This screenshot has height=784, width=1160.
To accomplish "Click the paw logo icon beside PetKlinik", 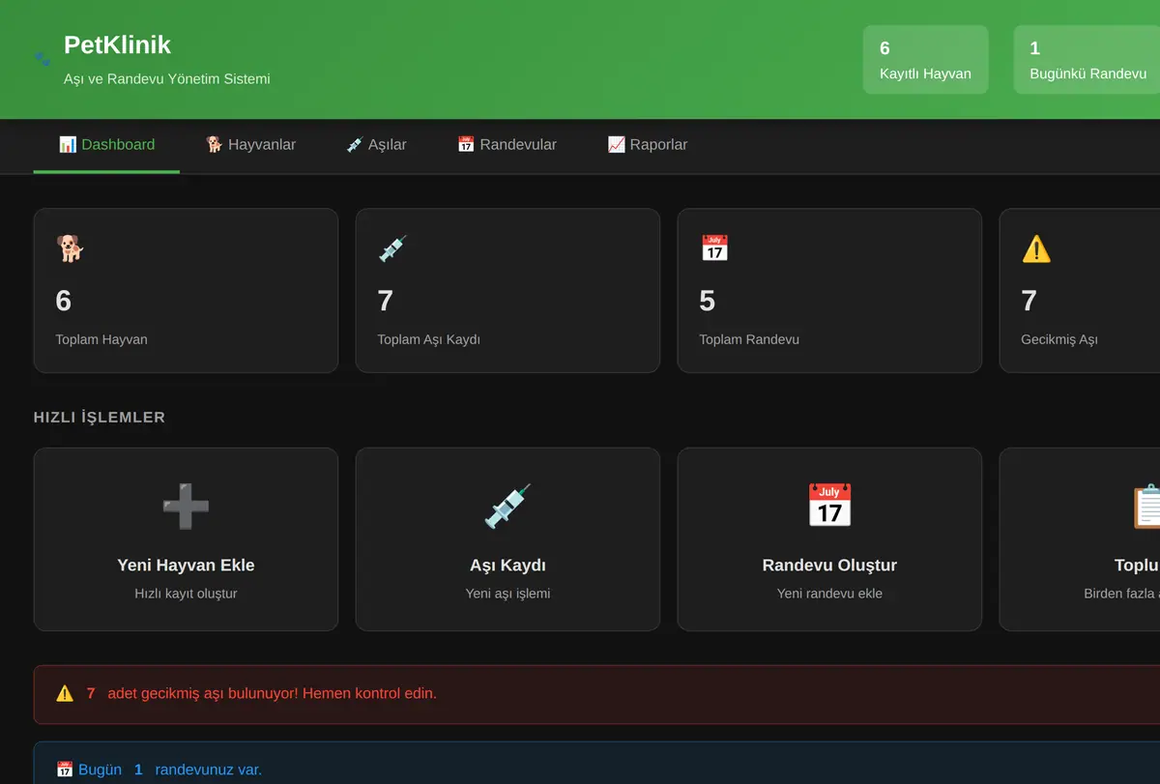I will (42, 59).
